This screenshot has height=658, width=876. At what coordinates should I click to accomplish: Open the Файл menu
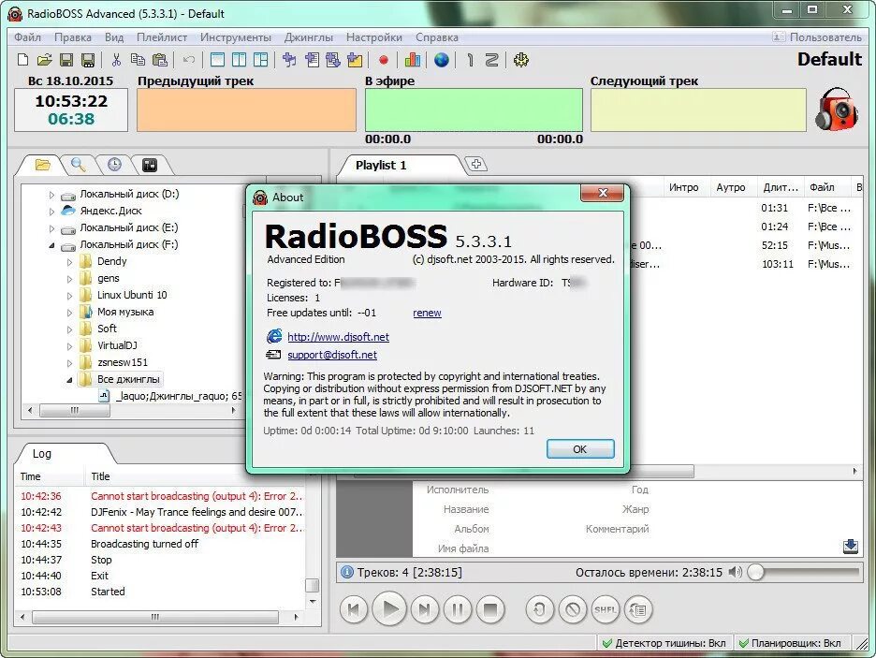tap(27, 37)
